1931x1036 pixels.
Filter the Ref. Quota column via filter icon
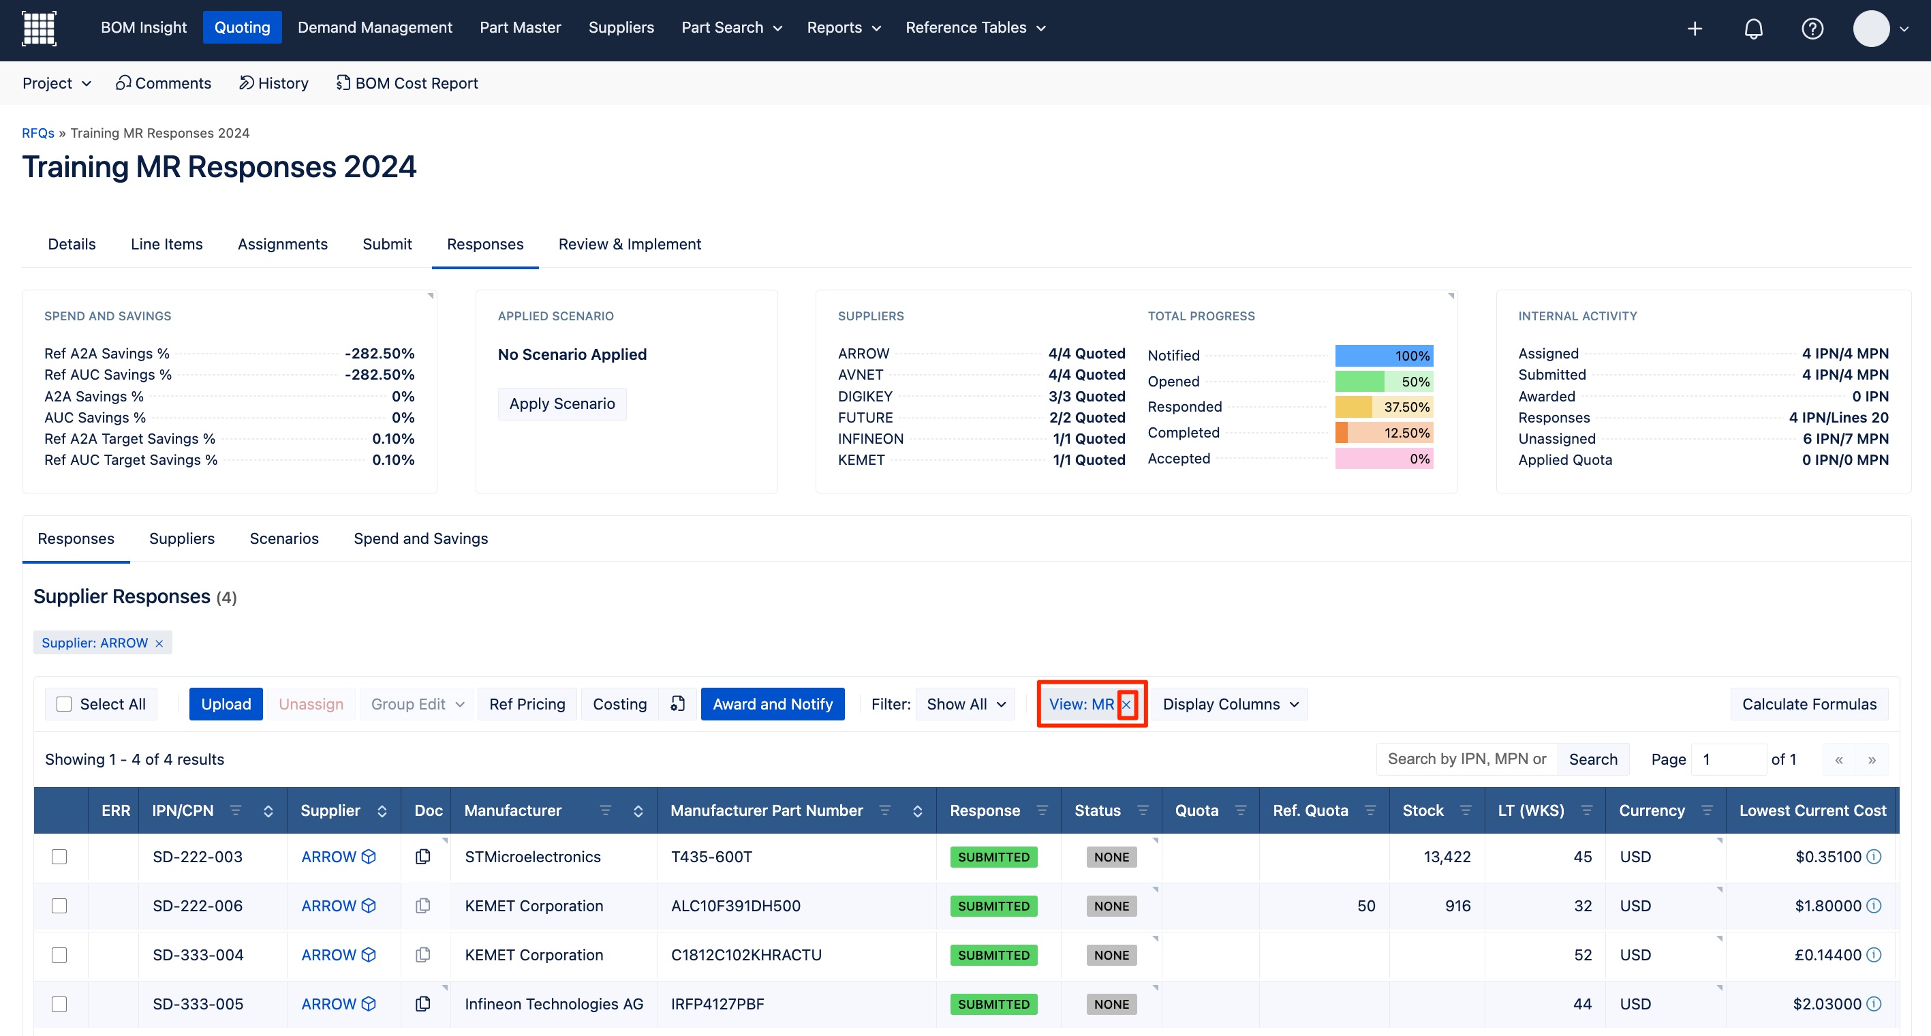1370,810
